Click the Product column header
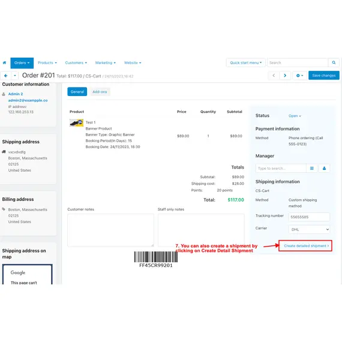This screenshot has width=342, height=342. pyautogui.click(x=77, y=112)
